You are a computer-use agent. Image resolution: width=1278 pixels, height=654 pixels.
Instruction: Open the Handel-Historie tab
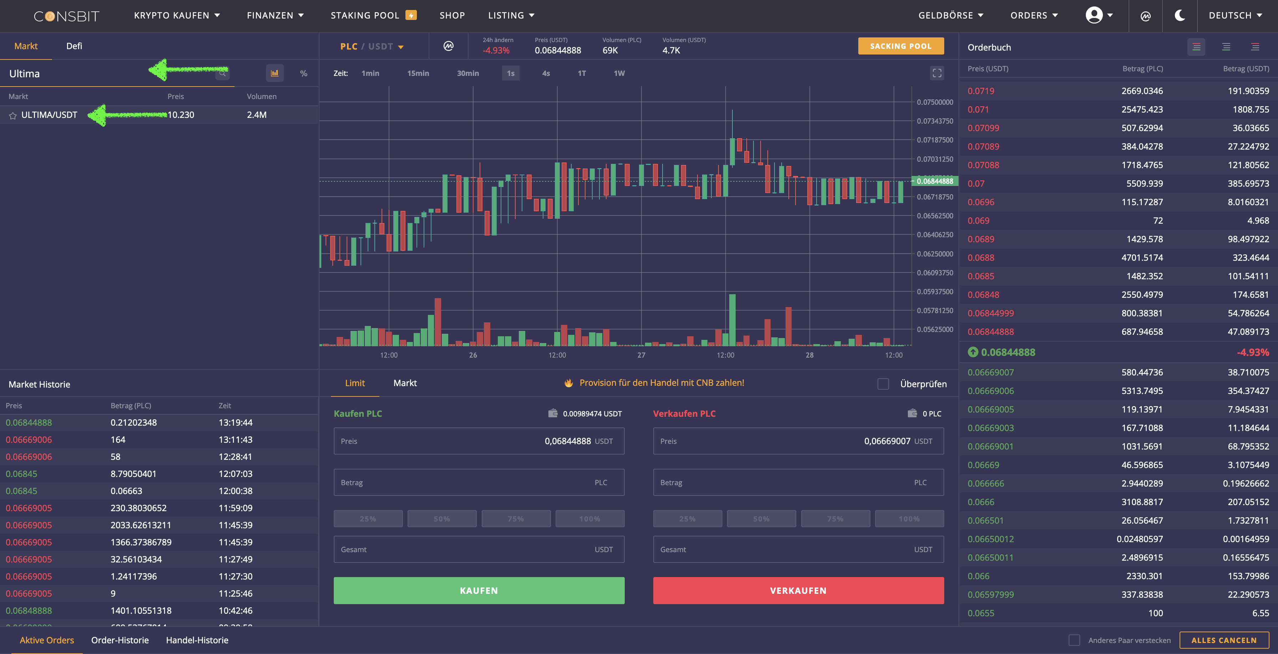point(197,640)
